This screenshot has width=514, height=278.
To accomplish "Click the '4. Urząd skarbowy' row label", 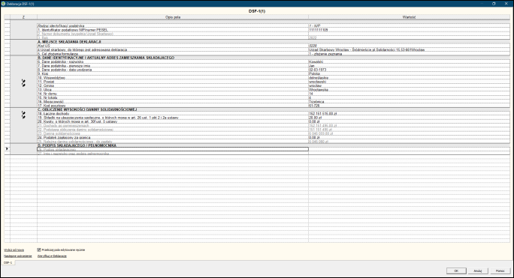I will pos(82,49).
